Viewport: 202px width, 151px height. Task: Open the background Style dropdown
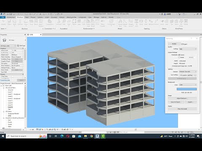(188, 85)
